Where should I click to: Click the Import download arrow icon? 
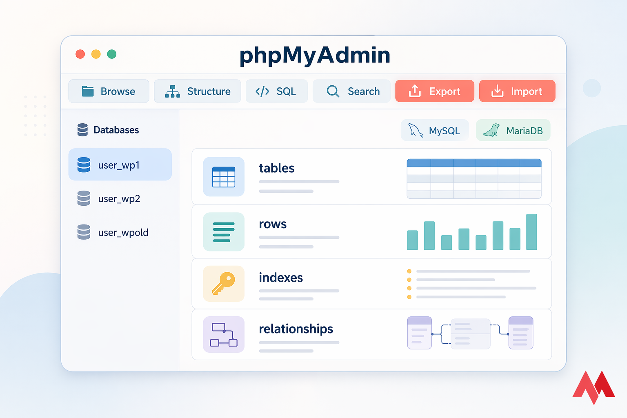497,91
